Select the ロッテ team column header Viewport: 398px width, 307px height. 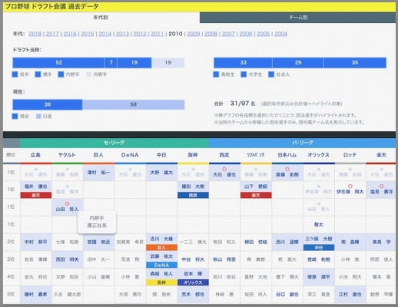pos(350,155)
